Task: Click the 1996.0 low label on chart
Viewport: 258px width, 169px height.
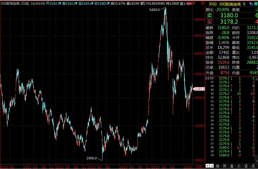Action: 91,158
